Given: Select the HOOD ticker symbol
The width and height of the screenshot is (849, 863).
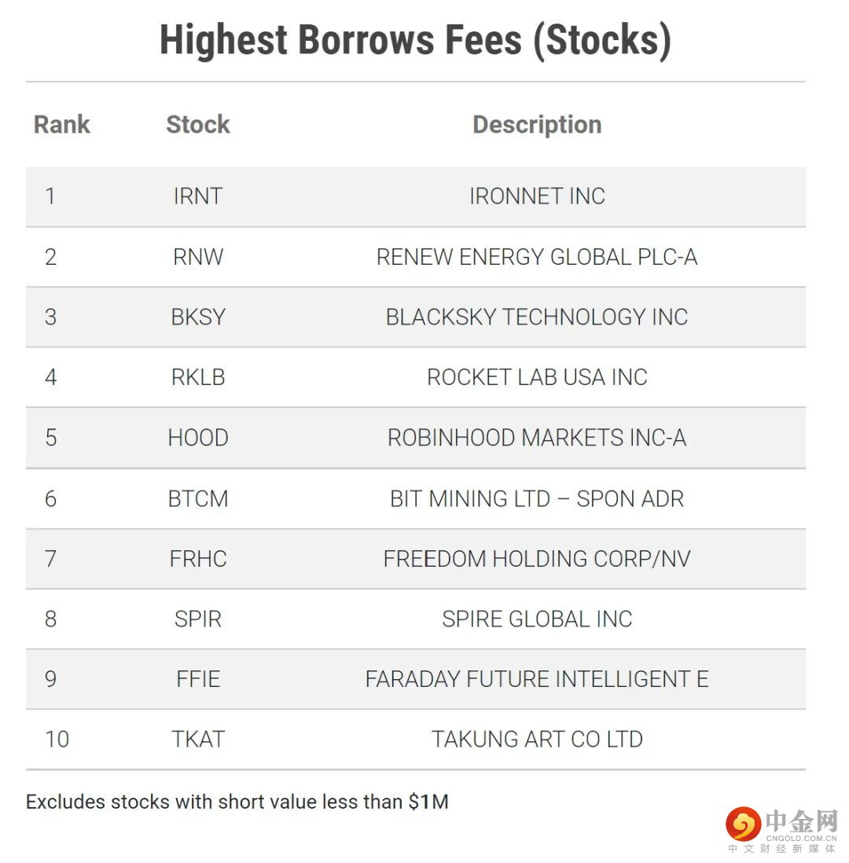Looking at the screenshot, I should [198, 438].
